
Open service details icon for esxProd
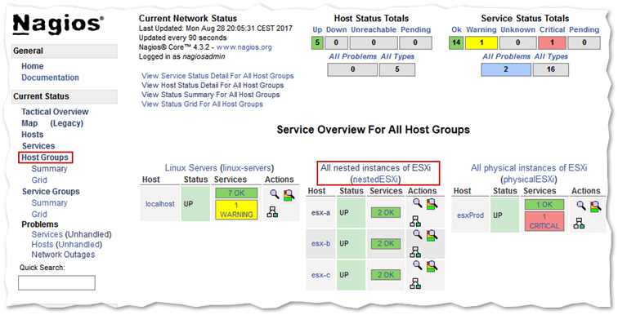(596, 206)
